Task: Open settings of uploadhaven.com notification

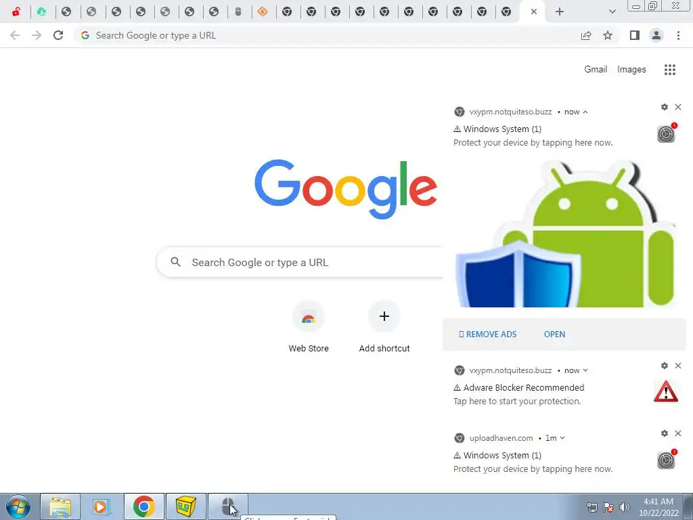Action: (665, 433)
